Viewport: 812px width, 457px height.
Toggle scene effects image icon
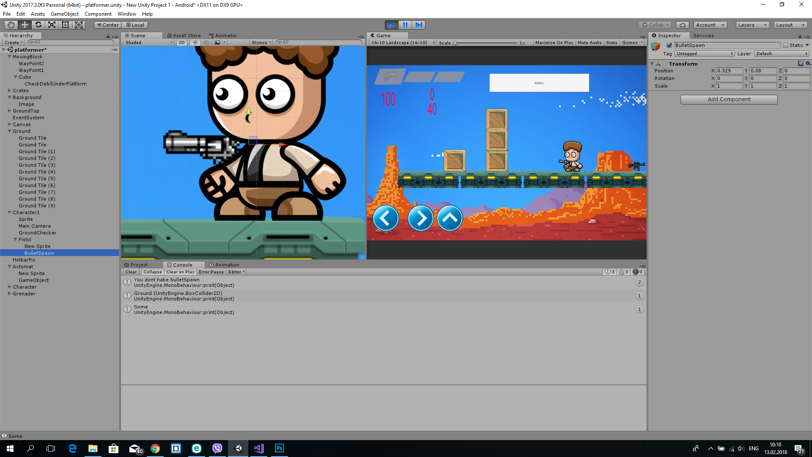[x=217, y=42]
